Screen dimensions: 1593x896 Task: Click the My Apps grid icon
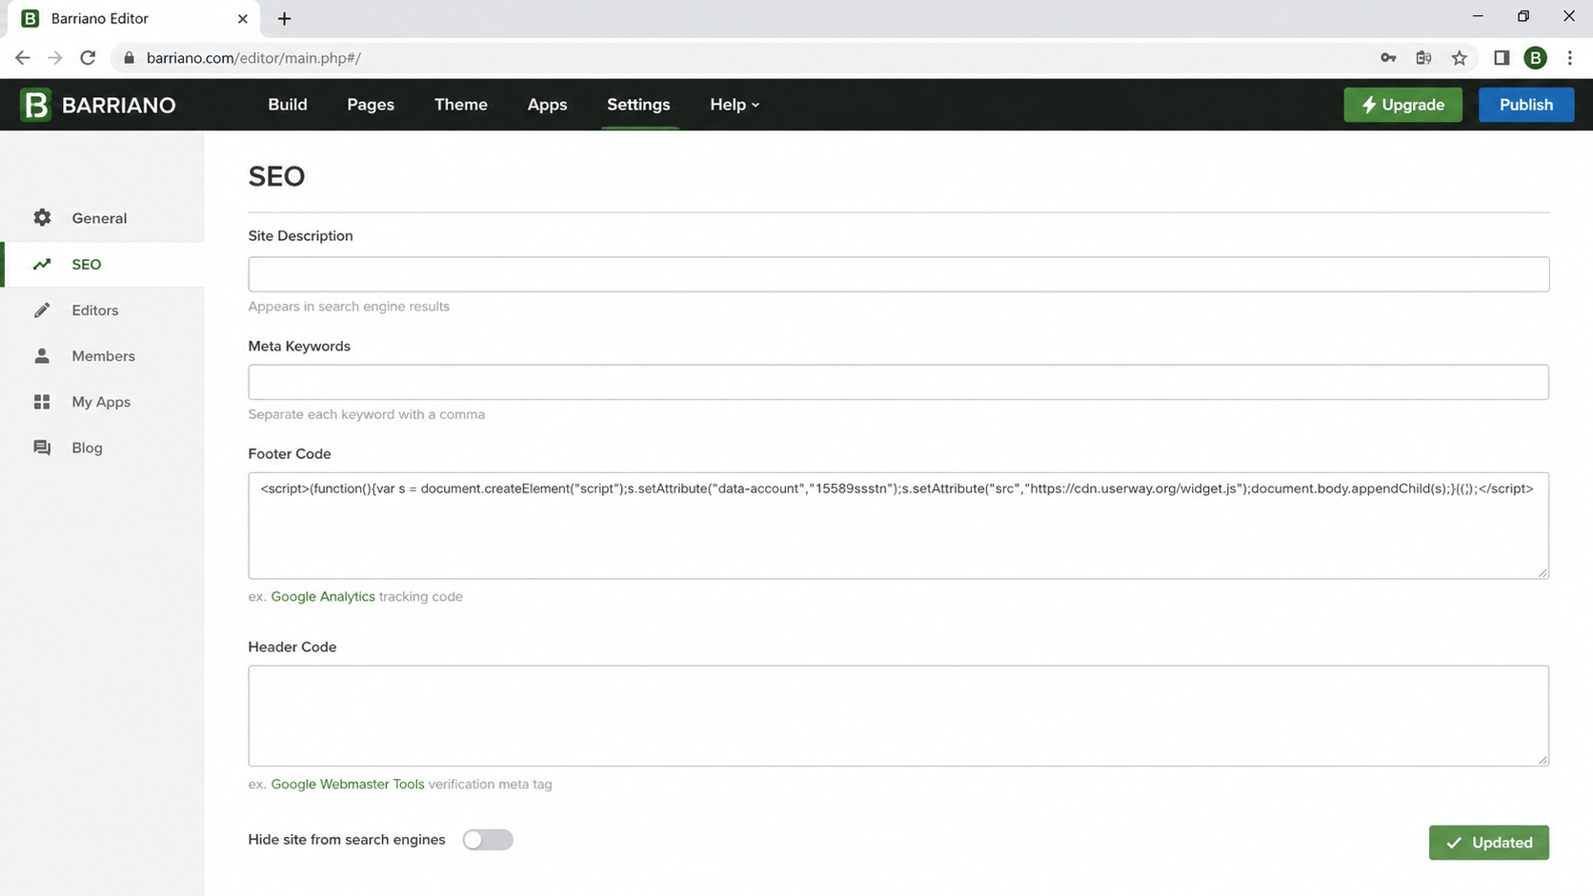[x=42, y=402]
